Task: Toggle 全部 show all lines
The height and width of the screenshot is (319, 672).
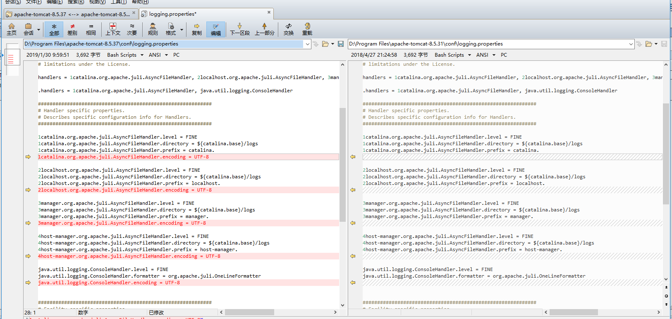Action: (54, 29)
